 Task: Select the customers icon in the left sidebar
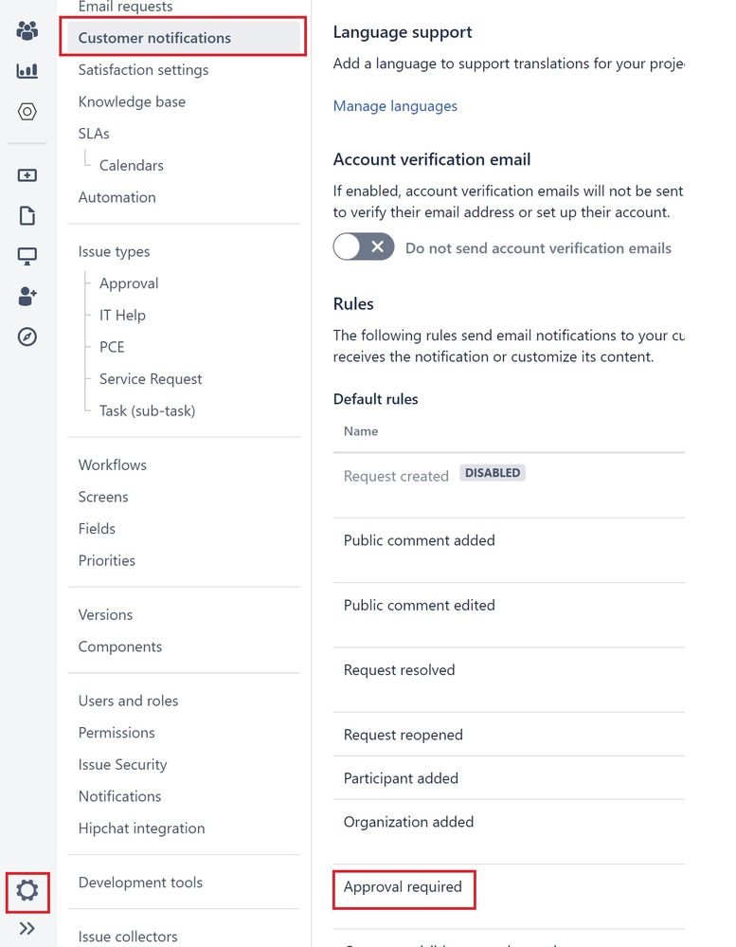(27, 29)
